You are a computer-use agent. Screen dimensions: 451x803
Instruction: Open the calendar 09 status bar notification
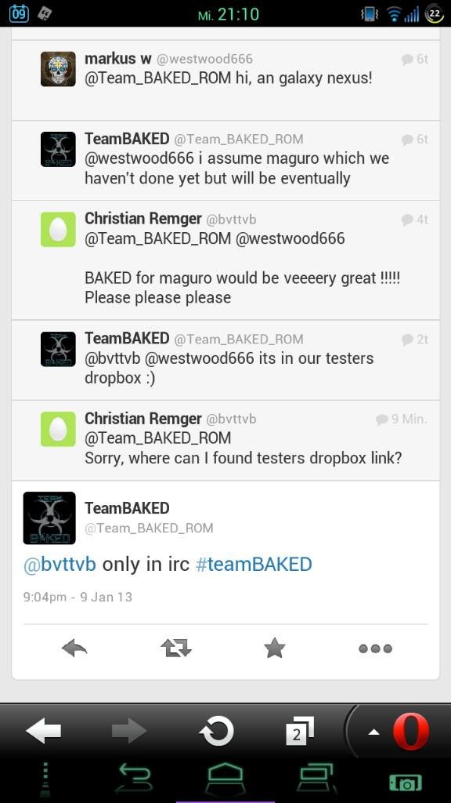[x=19, y=13]
